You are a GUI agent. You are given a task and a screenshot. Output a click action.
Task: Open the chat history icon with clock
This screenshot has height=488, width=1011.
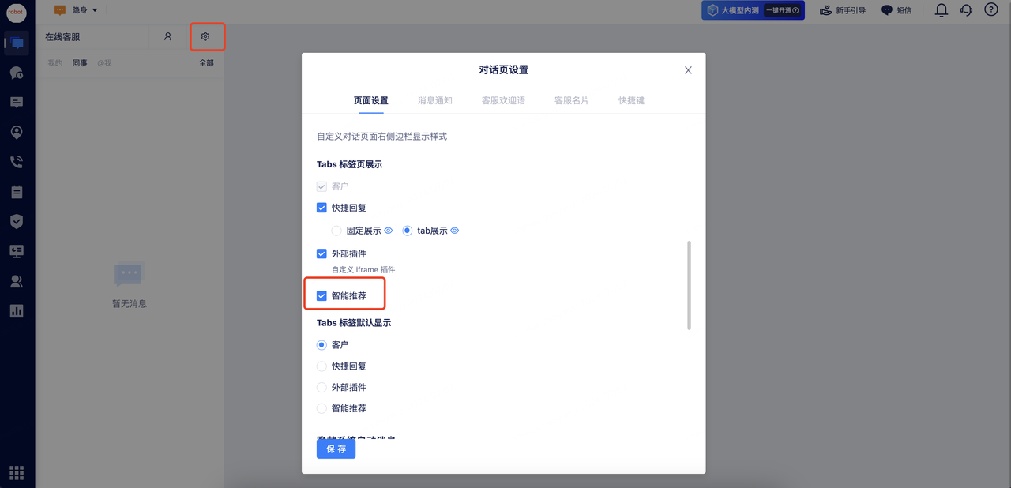(x=17, y=73)
